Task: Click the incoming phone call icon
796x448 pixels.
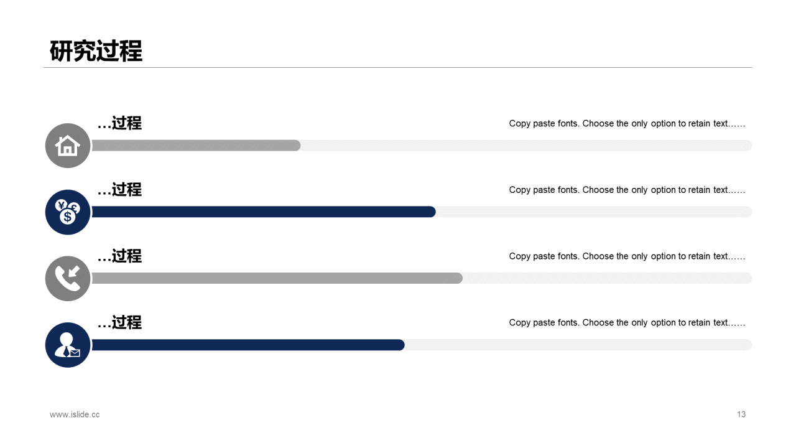Action: pyautogui.click(x=68, y=279)
